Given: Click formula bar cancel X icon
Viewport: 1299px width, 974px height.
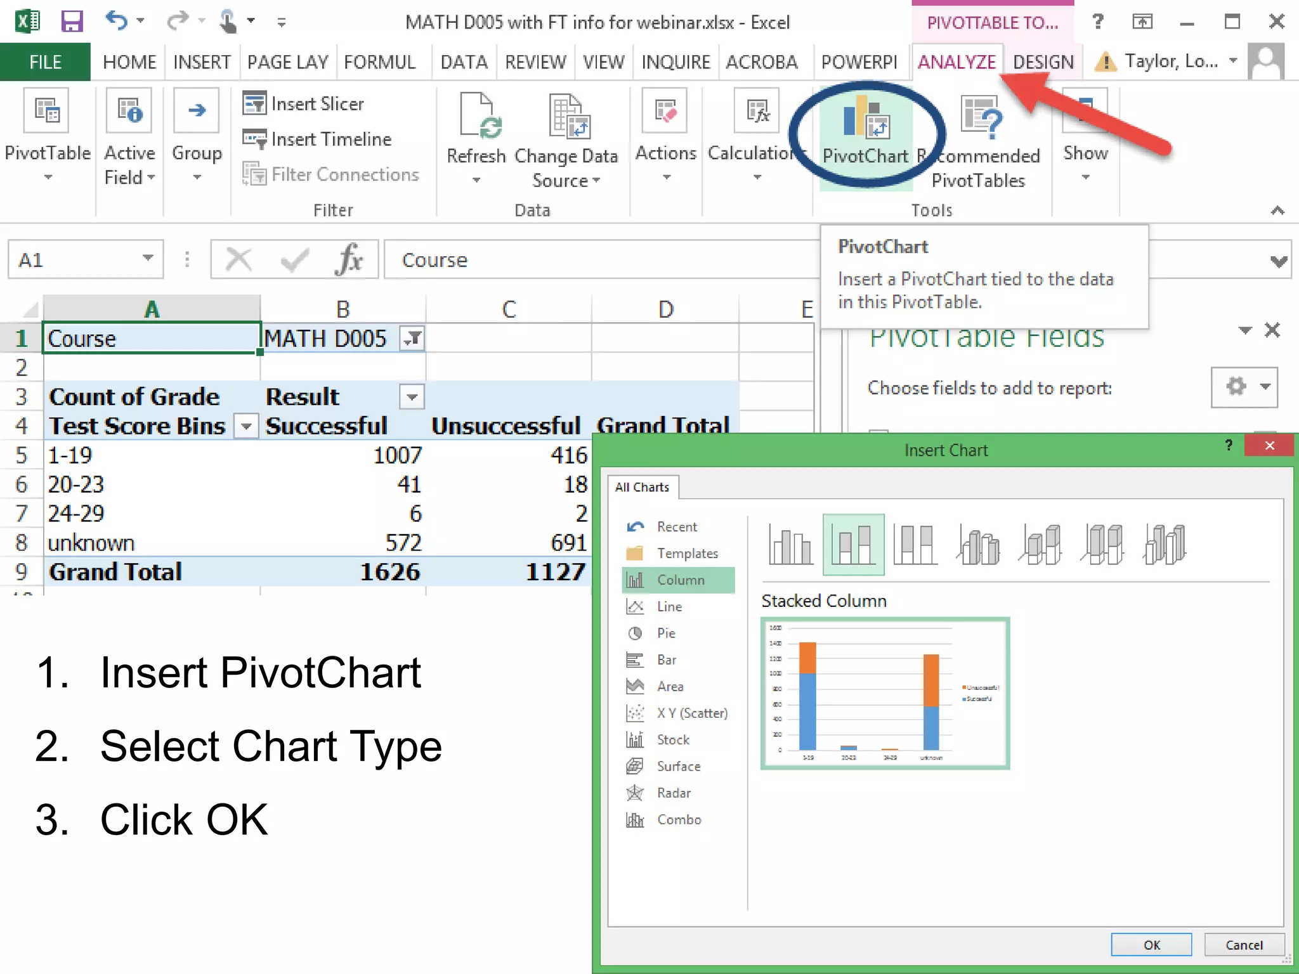Looking at the screenshot, I should [238, 259].
